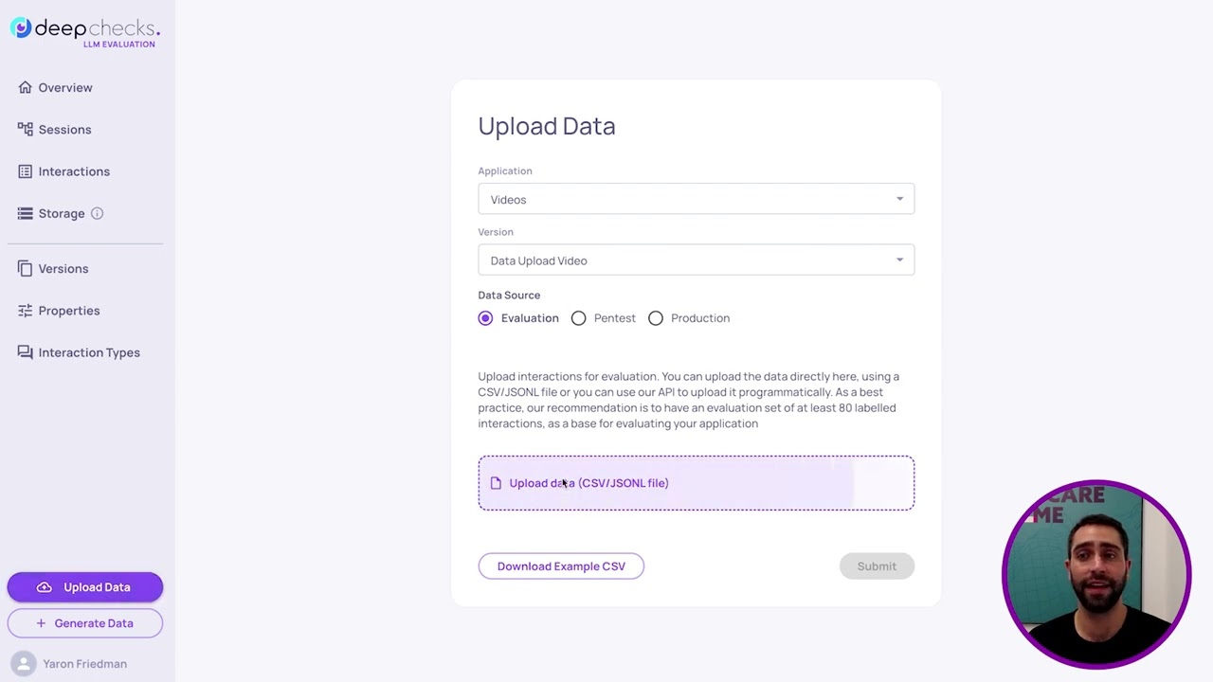Viewport: 1213px width, 682px height.
Task: Select the Properties sliders icon
Action: tap(25, 311)
